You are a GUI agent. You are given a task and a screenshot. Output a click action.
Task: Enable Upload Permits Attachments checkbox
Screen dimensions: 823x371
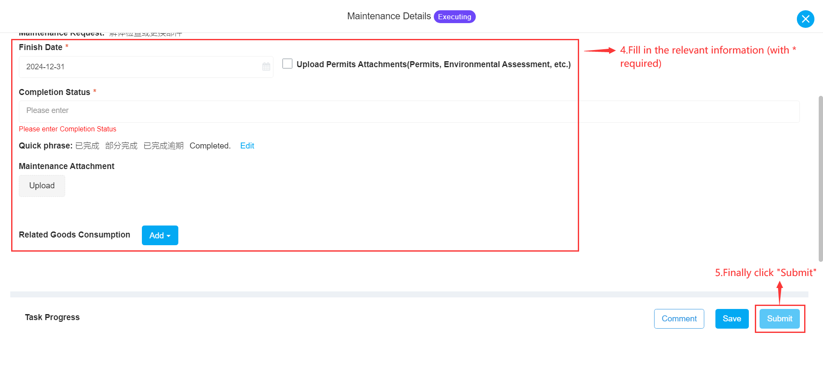point(288,64)
